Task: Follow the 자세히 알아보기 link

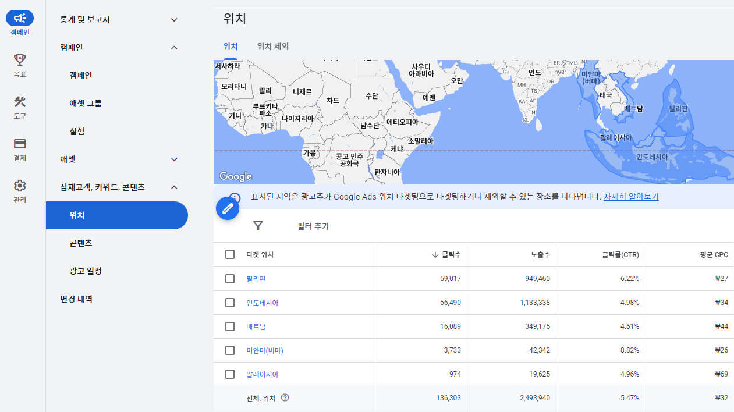Action: 630,197
